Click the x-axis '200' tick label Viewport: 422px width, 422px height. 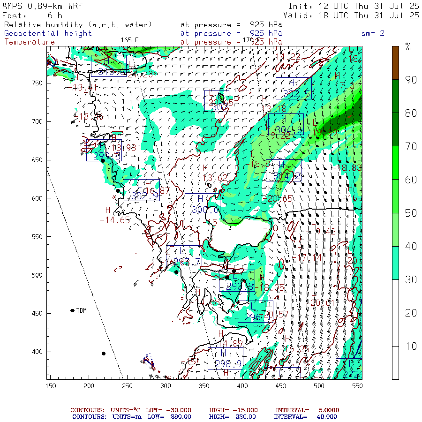[89, 386]
